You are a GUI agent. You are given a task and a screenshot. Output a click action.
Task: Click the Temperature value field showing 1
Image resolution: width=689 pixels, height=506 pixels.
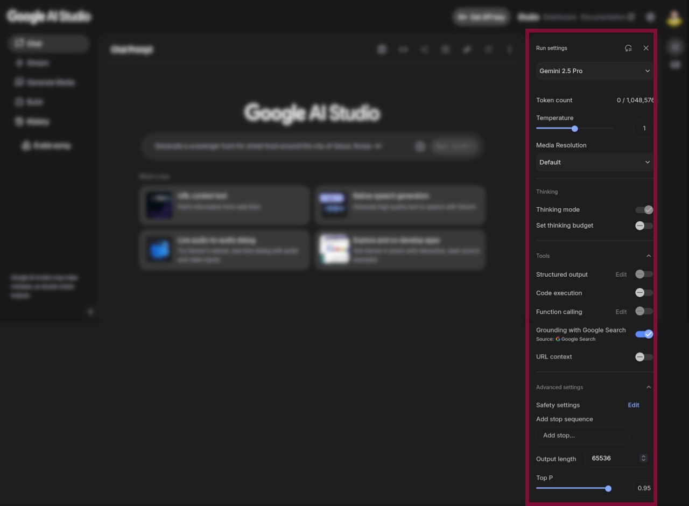644,128
